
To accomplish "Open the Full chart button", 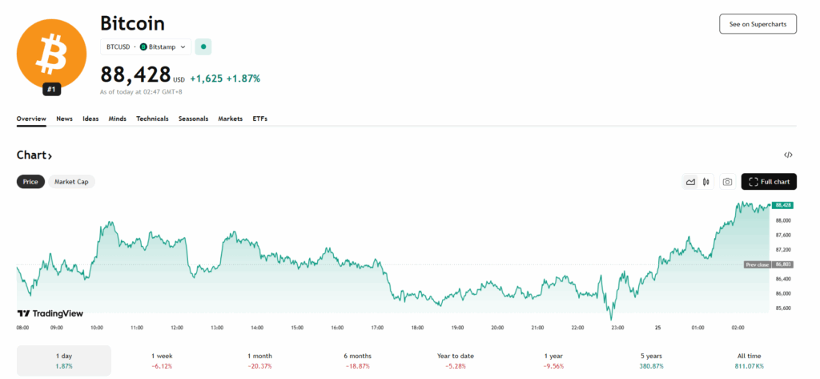I will pos(768,182).
